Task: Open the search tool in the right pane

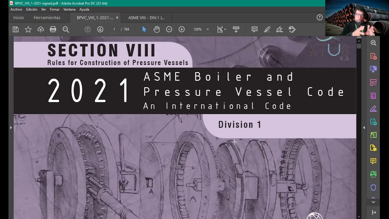Action: pyautogui.click(x=373, y=43)
